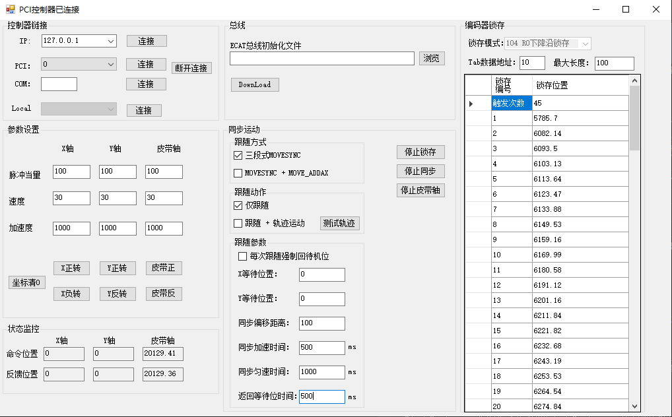Viewport: 672px width, 417px height.
Task: Toggle MOVESYNC + MOVE_ADDAX checkbox
Action: [x=238, y=173]
